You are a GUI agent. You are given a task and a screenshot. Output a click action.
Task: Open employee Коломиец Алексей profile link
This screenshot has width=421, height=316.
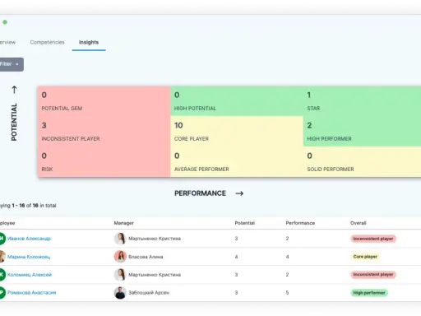(30, 275)
